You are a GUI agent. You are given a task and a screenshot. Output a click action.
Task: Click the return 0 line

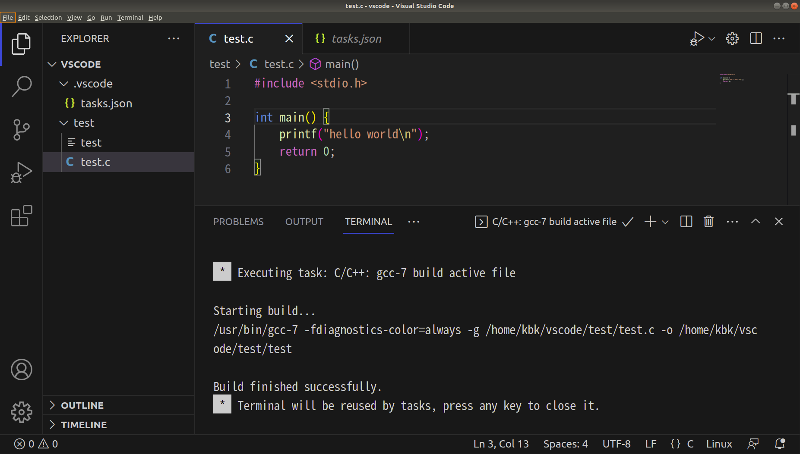[307, 151]
